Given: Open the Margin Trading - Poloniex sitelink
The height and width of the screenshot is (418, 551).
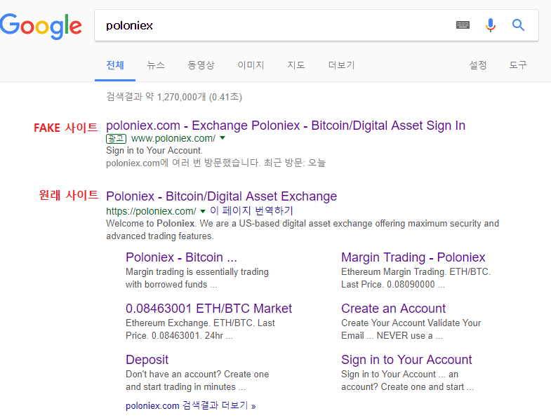Looking at the screenshot, I should click(x=413, y=257).
